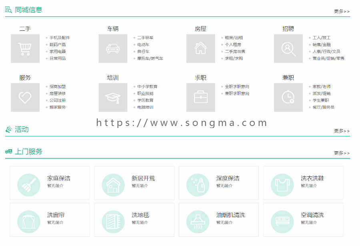
Task: Open the 兼职求职意向 link
Action: 237,94
